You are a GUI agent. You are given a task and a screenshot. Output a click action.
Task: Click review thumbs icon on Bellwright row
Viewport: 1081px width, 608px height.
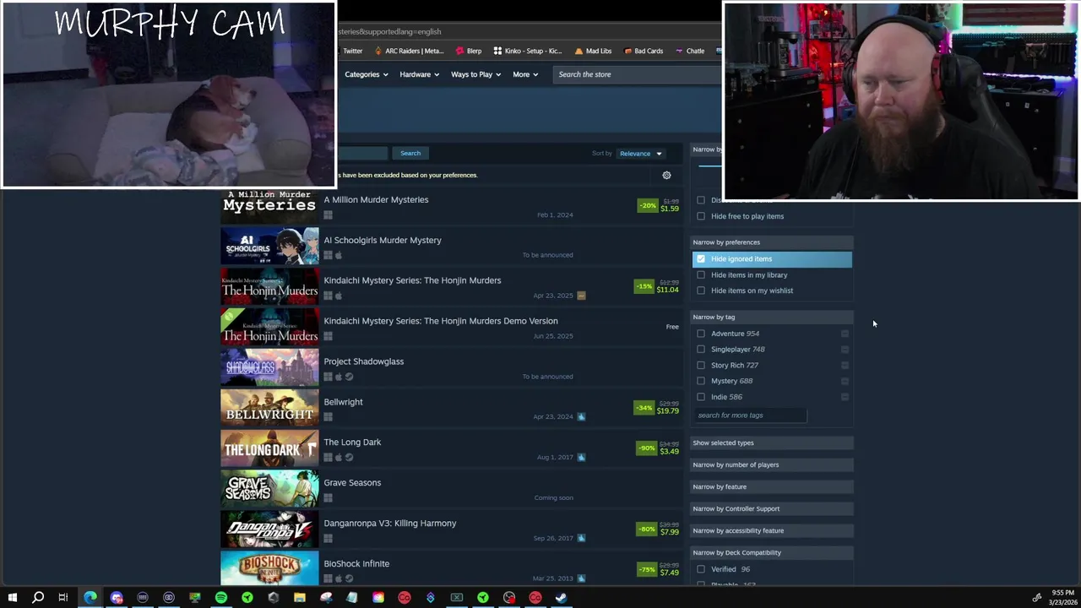[581, 416]
